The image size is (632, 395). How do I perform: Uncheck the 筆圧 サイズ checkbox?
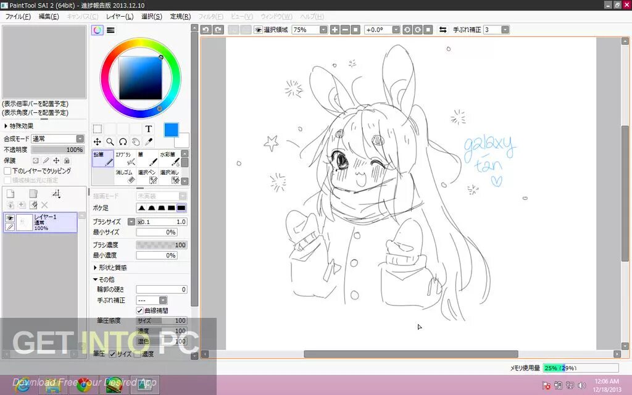(x=112, y=354)
